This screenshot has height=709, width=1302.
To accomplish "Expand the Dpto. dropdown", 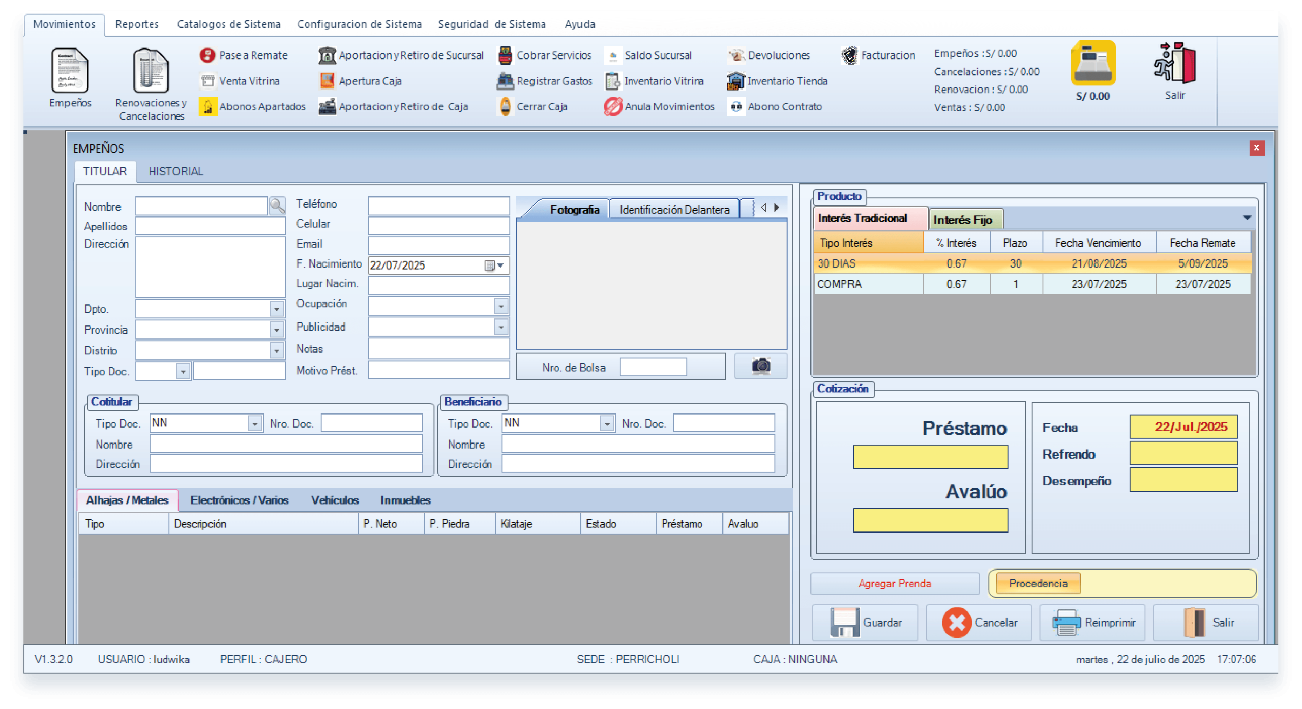I will pos(276,309).
